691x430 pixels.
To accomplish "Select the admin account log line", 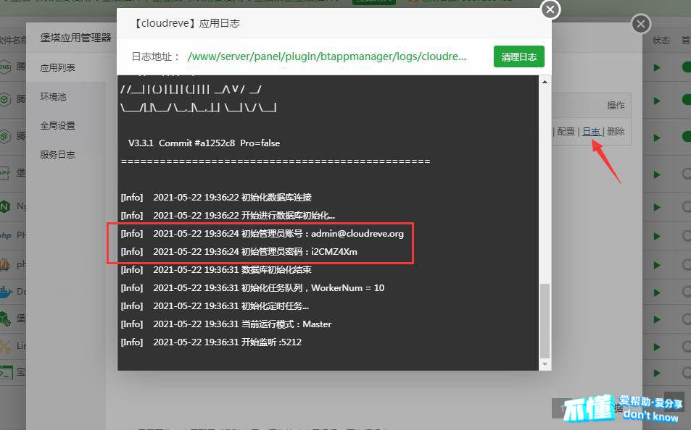I will pyautogui.click(x=262, y=234).
